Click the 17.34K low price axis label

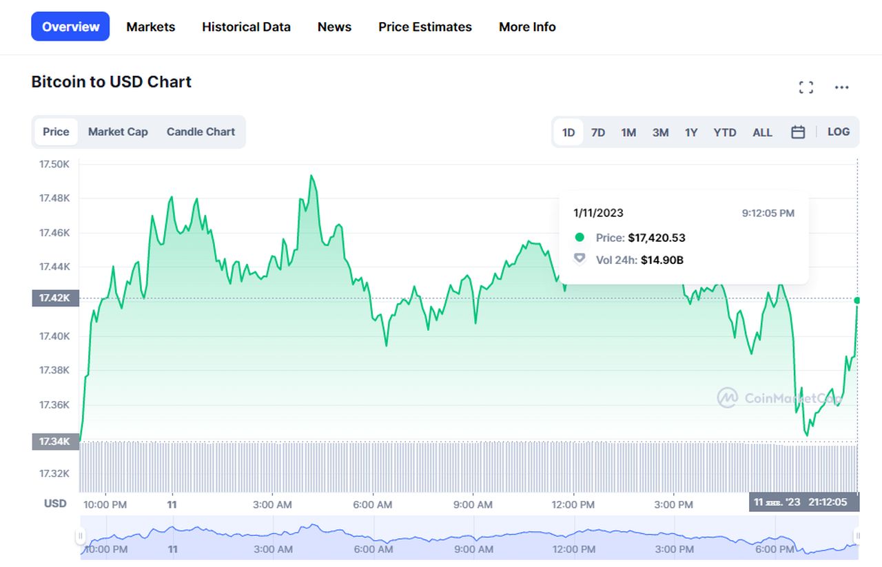(55, 442)
